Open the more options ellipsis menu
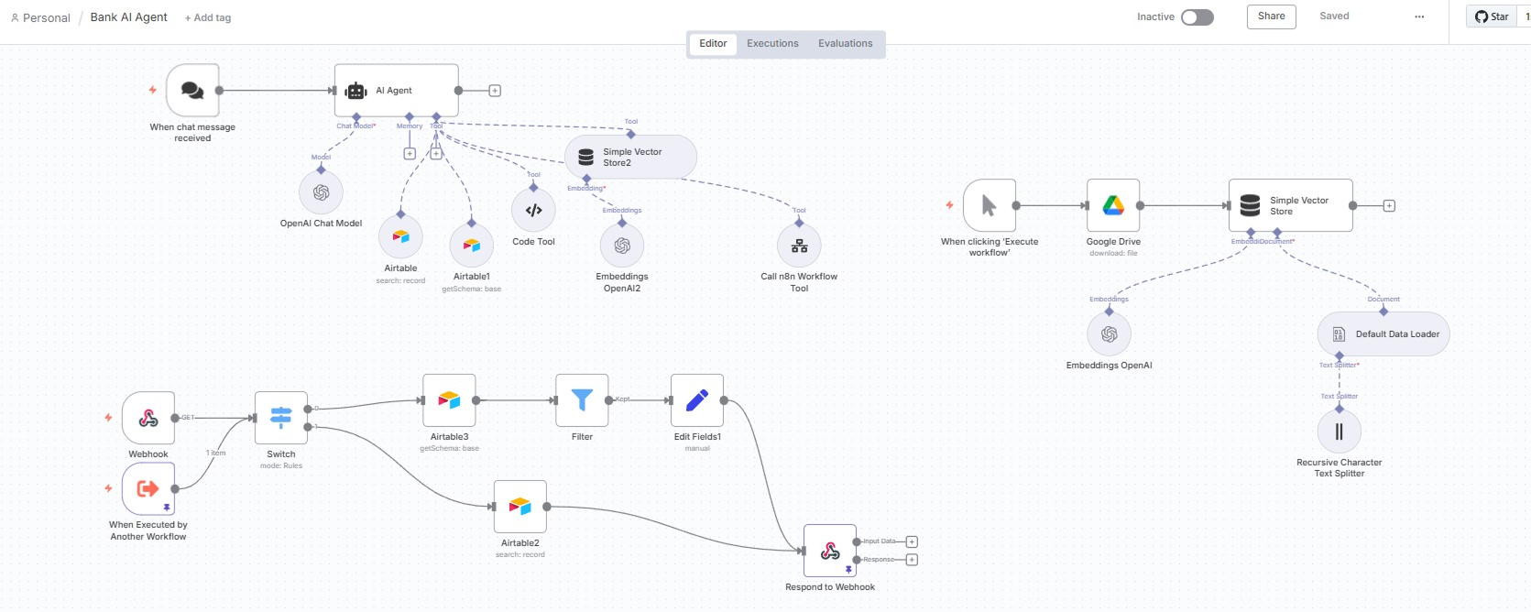 click(x=1419, y=16)
